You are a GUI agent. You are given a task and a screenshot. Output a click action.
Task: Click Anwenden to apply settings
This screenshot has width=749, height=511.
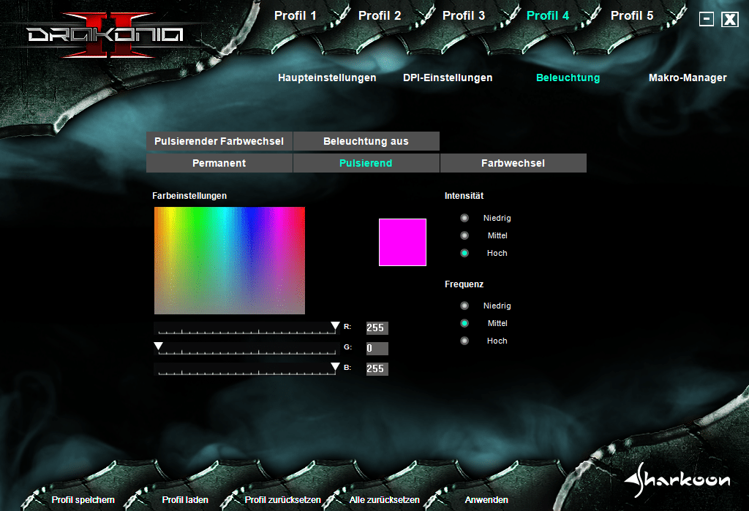click(486, 500)
